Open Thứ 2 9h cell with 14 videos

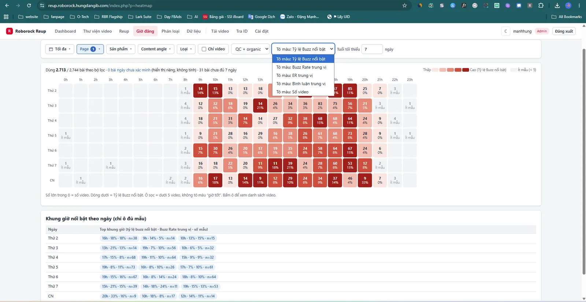200,90
